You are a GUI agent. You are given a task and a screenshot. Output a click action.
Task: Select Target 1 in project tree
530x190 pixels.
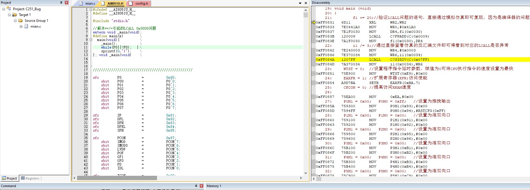coord(25,15)
